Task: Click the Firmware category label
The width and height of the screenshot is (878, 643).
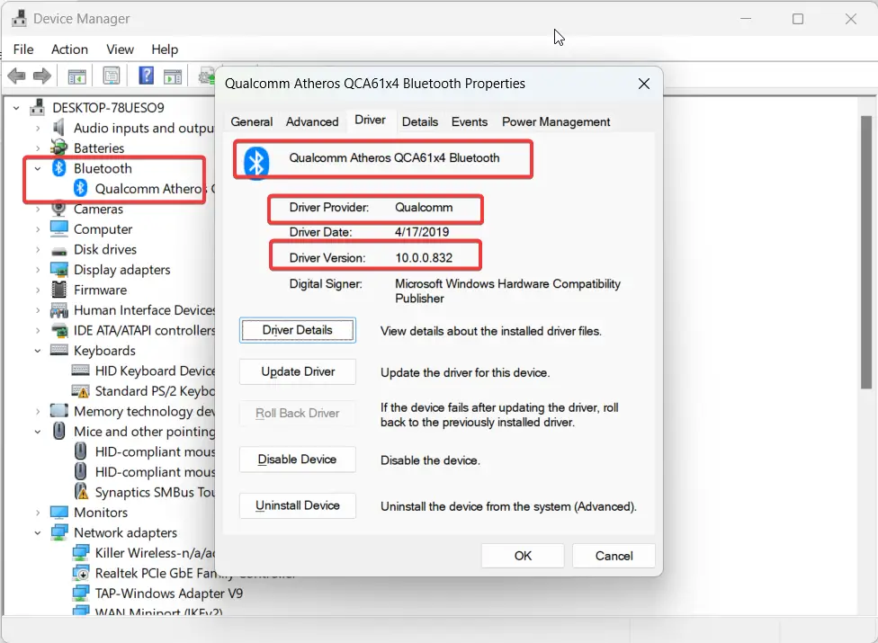Action: point(100,290)
